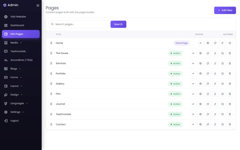Image resolution: width=240 pixels, height=150 pixels.
Task: Click the Admin logo icon
Action: tap(5, 5)
